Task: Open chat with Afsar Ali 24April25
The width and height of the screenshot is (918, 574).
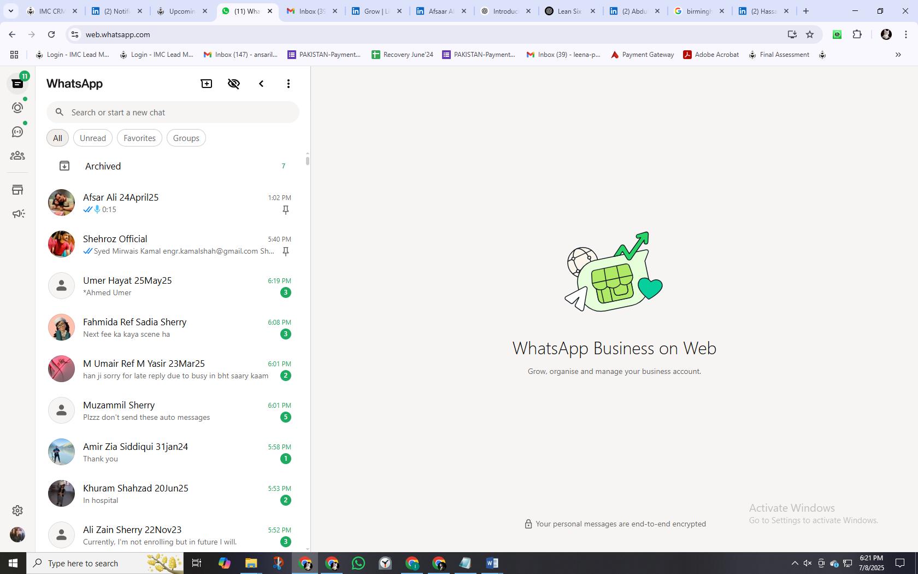Action: (x=173, y=203)
